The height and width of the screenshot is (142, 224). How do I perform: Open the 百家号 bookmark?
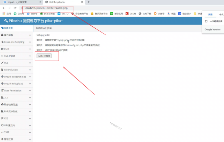[32, 14]
